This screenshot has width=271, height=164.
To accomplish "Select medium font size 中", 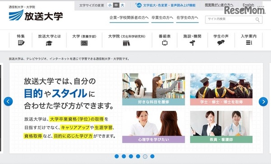I will [116, 5].
